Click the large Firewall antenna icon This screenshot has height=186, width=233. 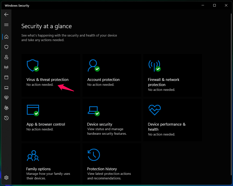[x=155, y=66]
